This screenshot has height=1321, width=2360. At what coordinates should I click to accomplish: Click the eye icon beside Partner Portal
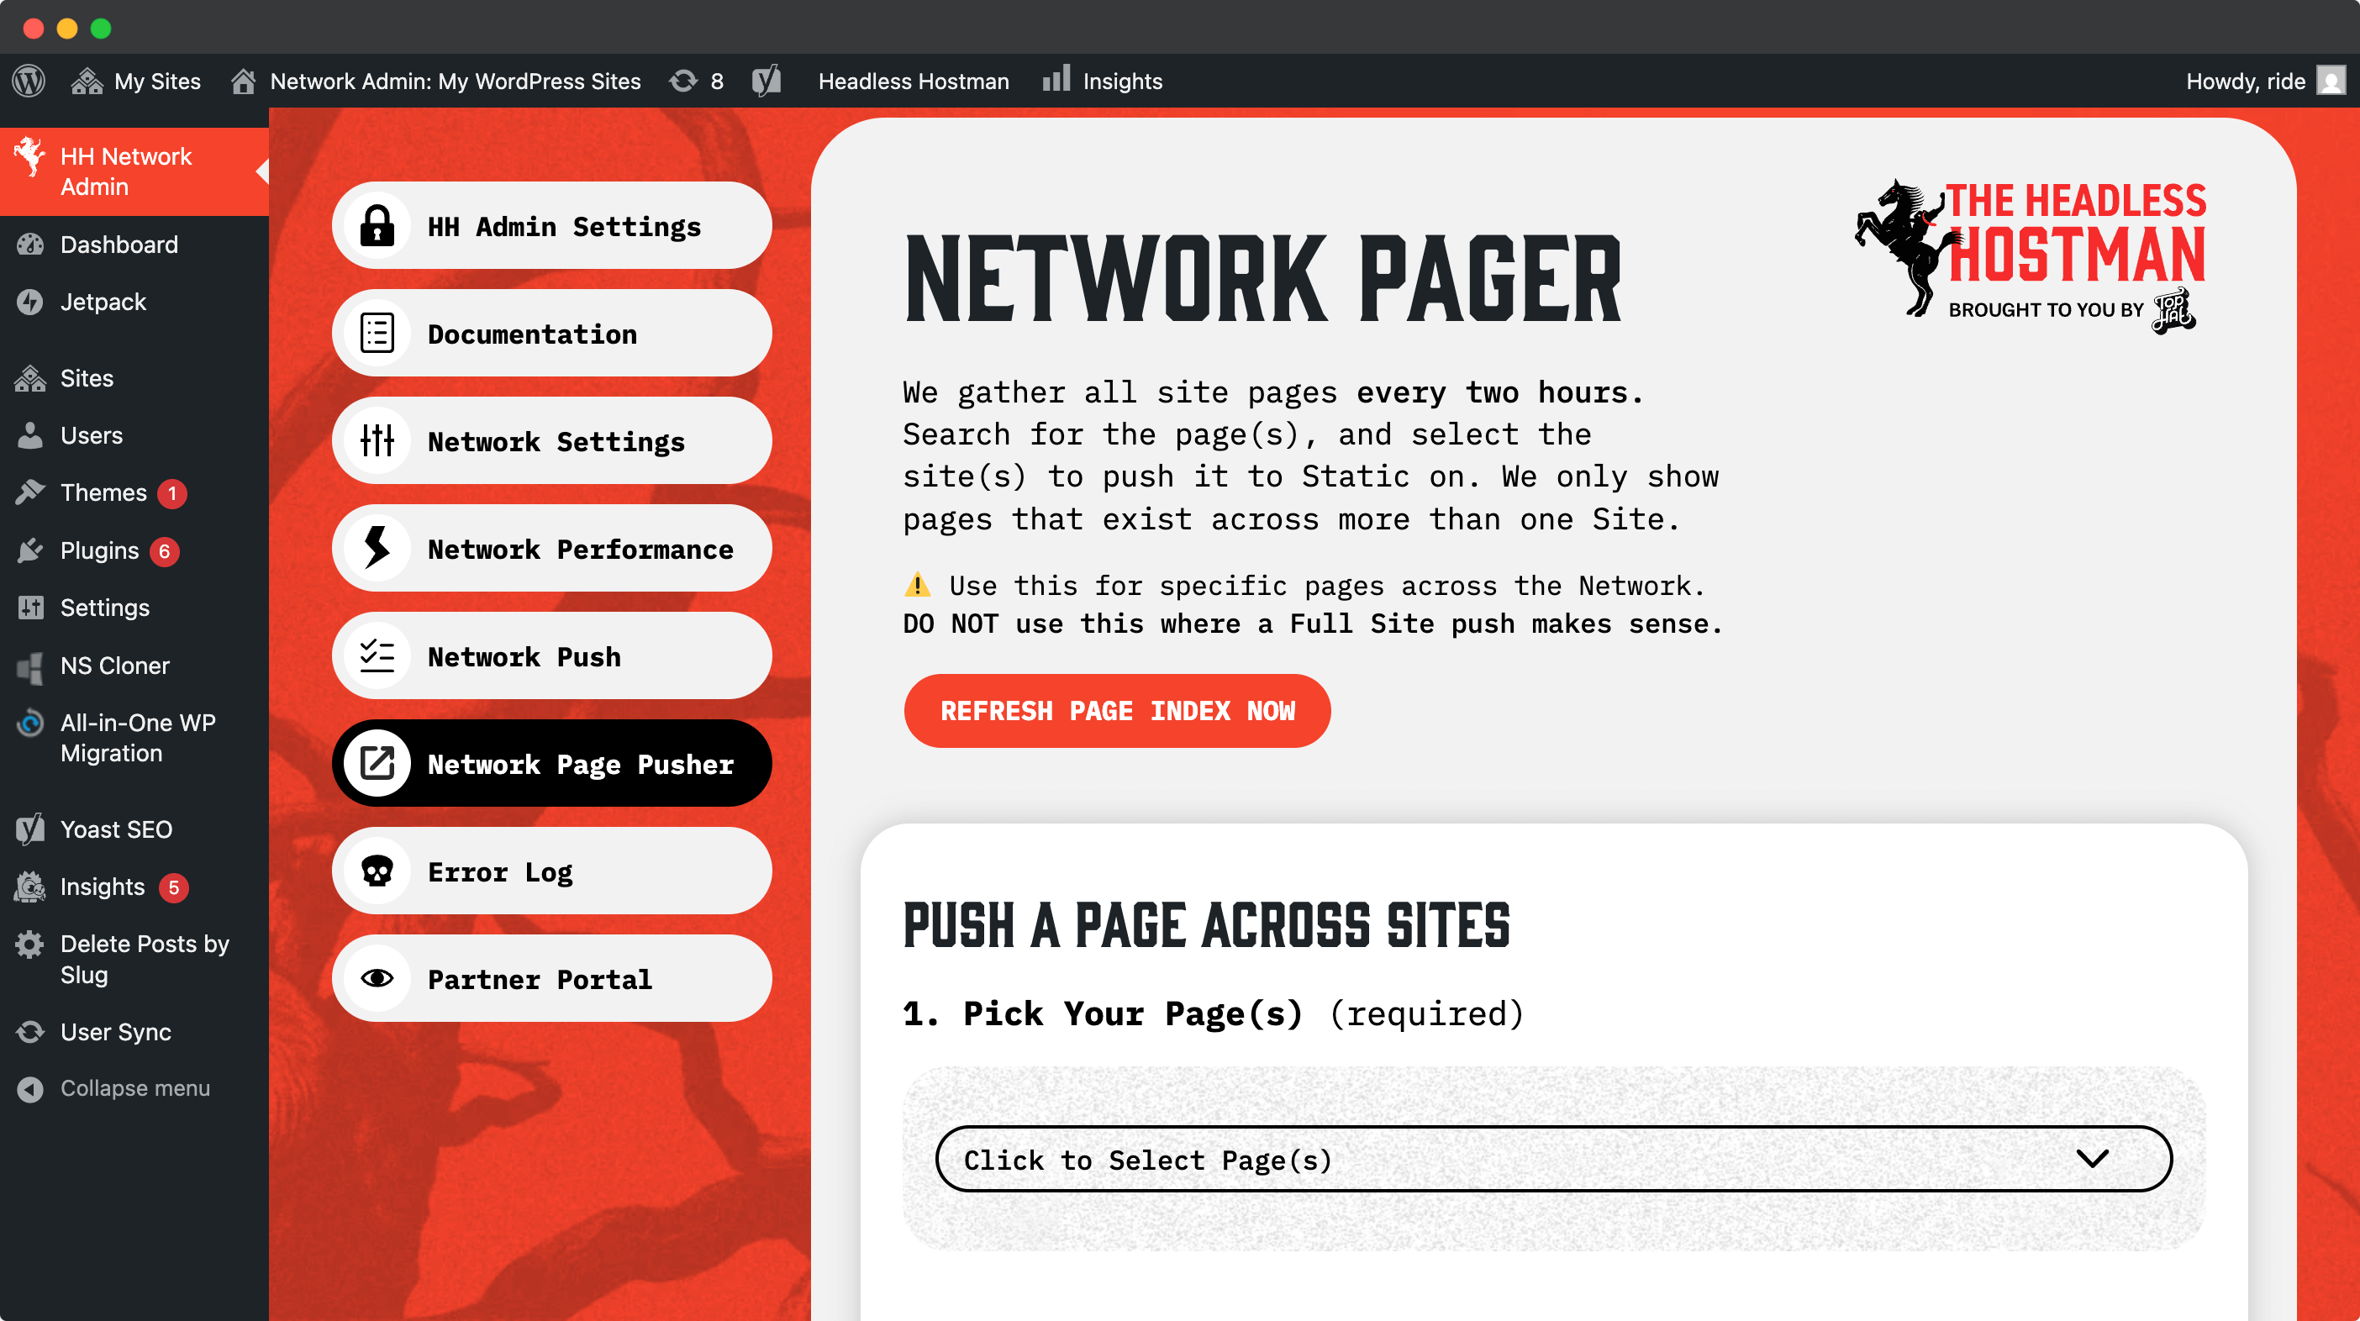[x=377, y=978]
